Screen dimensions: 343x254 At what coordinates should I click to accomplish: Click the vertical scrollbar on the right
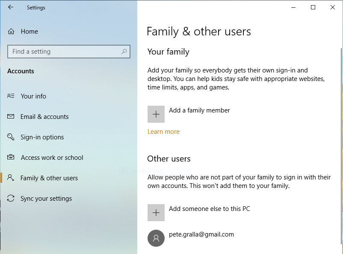pos(341,146)
